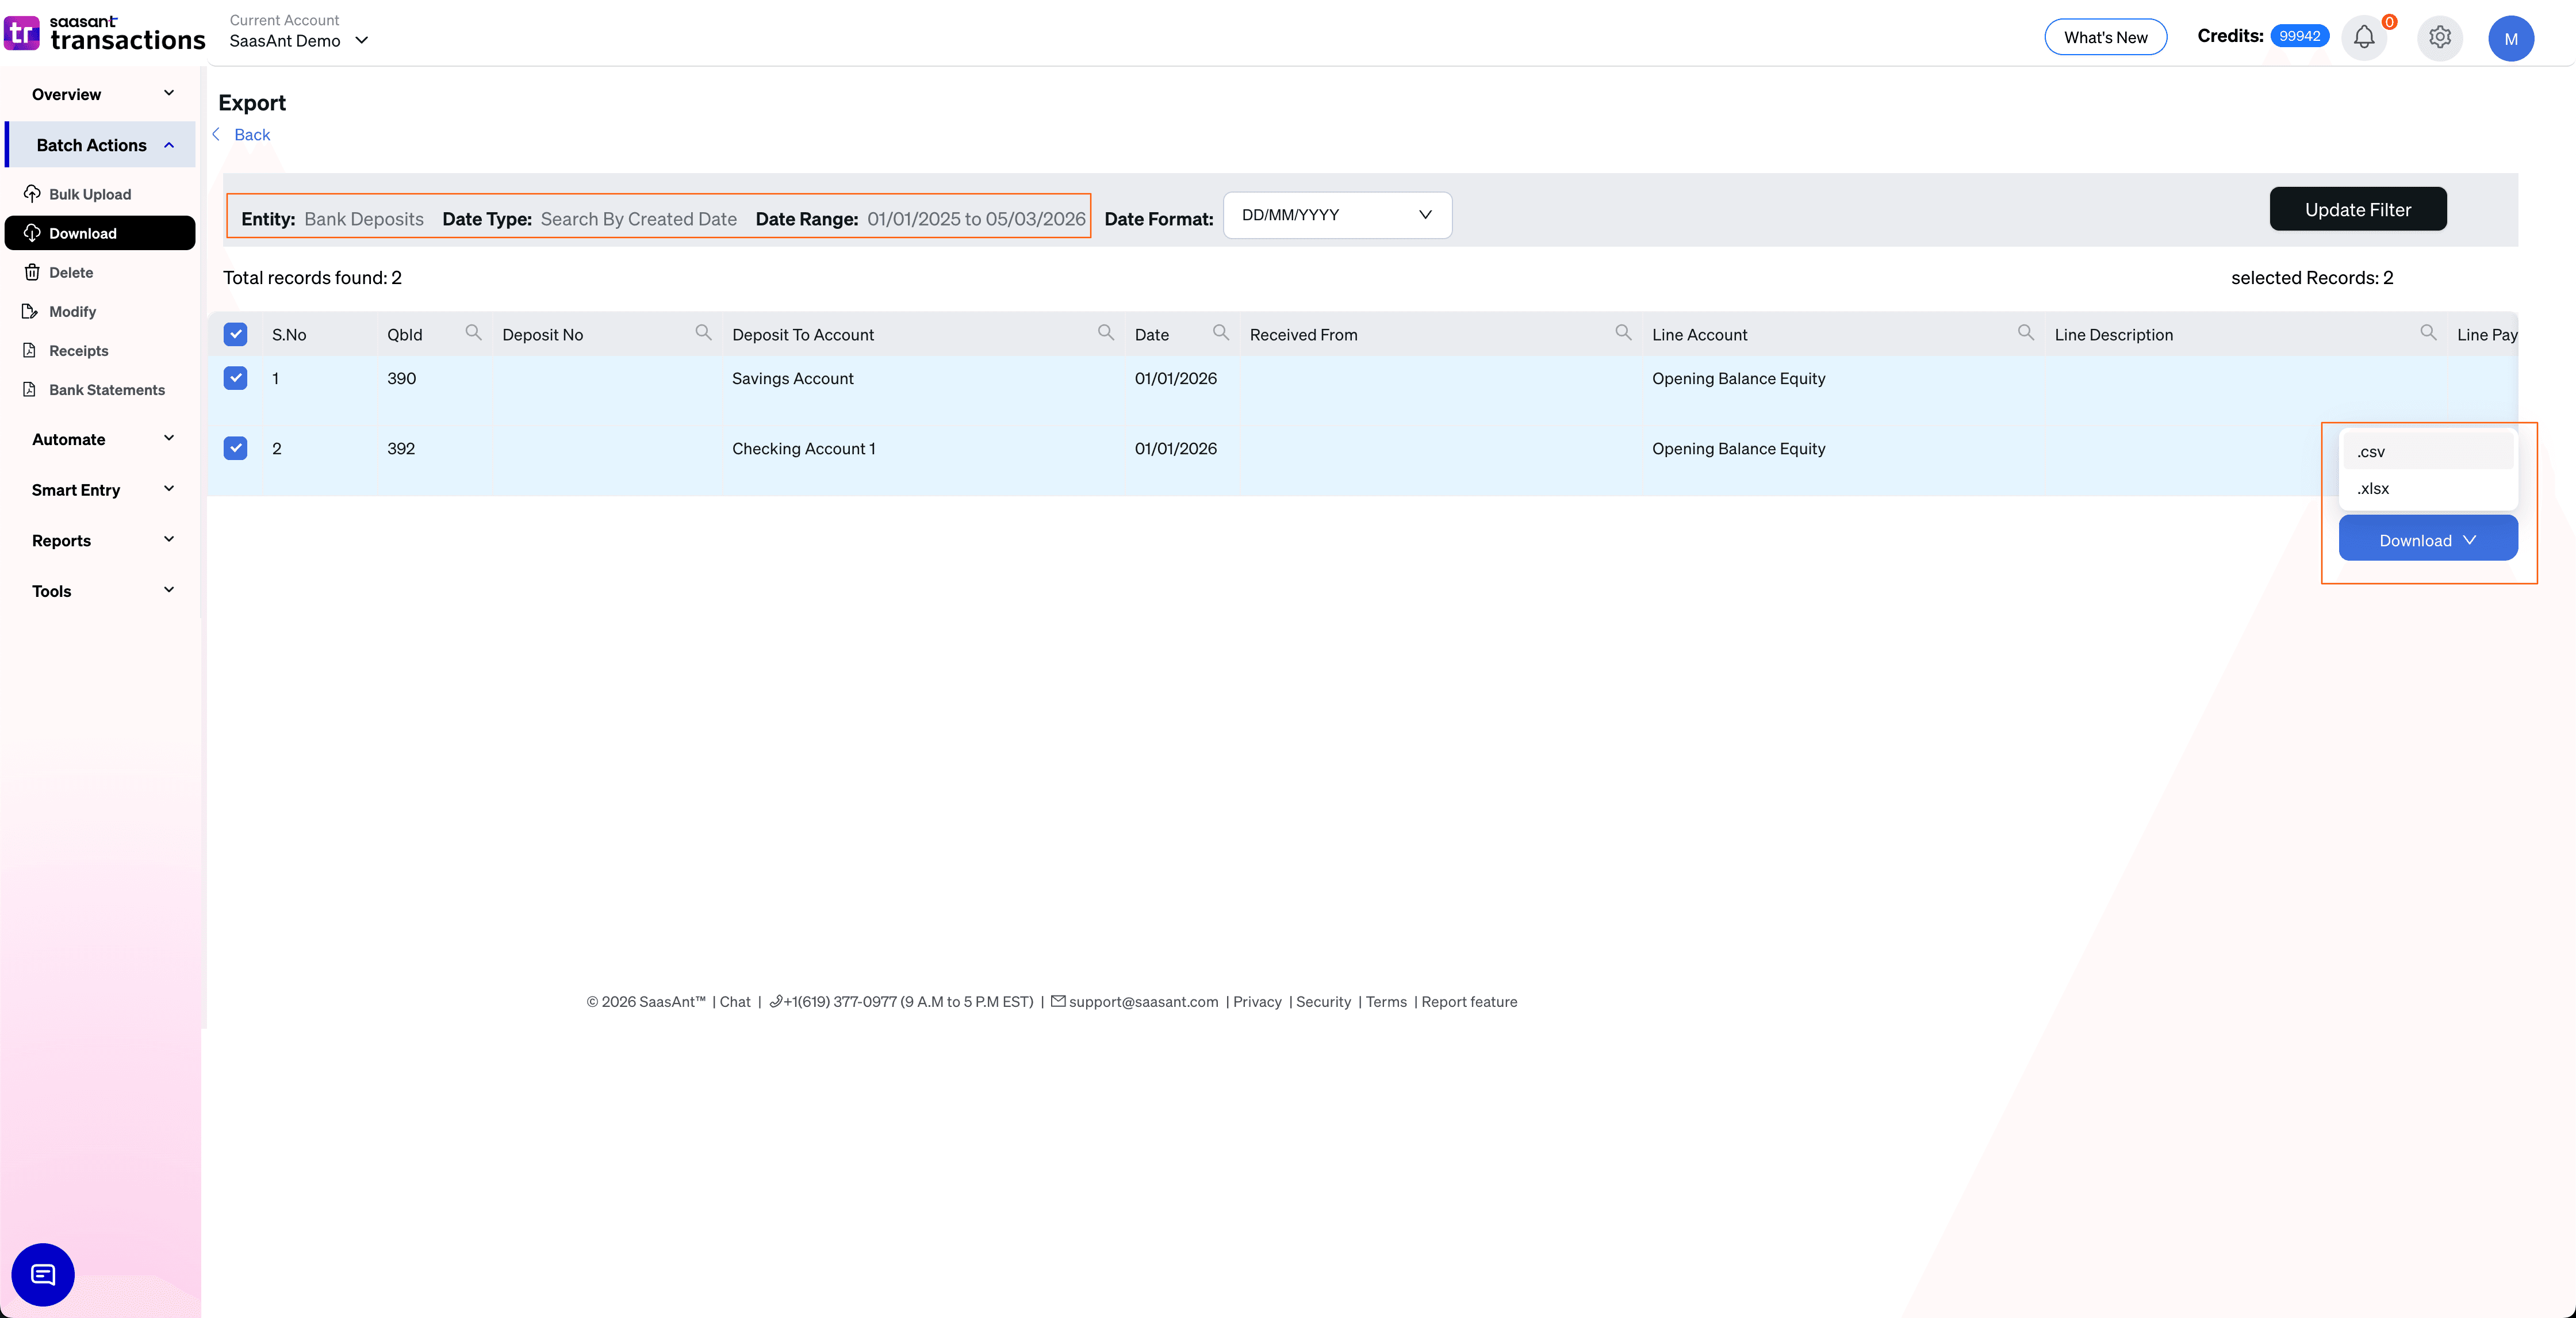This screenshot has height=1318, width=2576.
Task: Uncheck the select-all checkbox in table header
Action: (x=235, y=334)
